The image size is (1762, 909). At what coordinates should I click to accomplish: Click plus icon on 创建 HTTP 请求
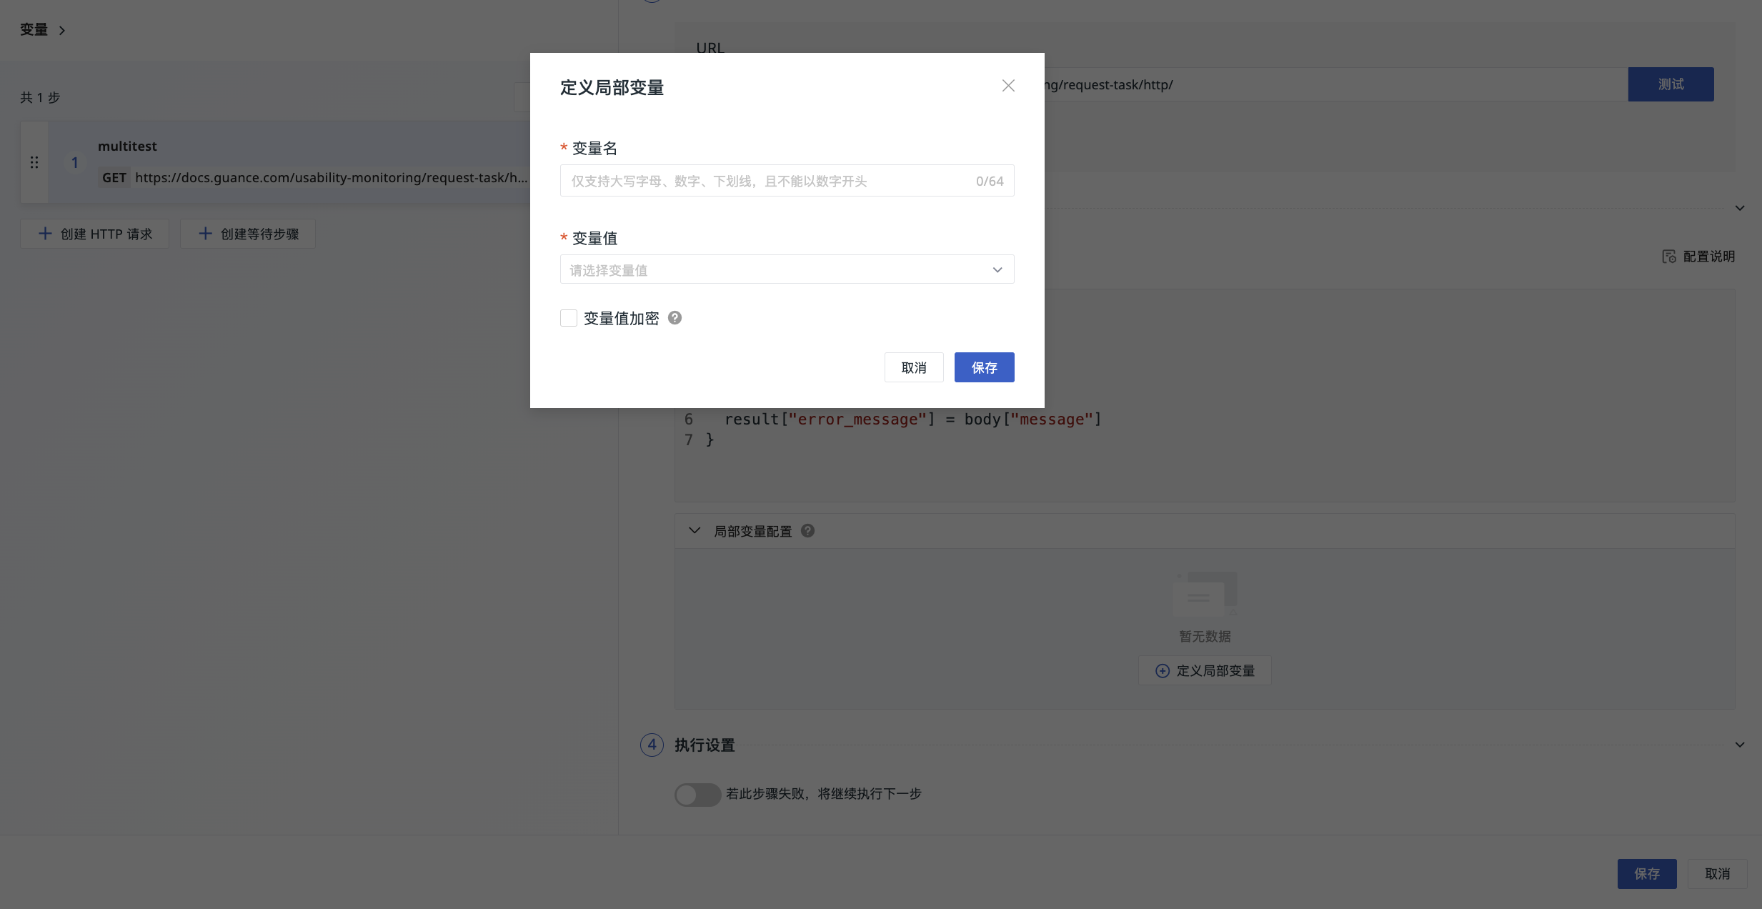[45, 234]
